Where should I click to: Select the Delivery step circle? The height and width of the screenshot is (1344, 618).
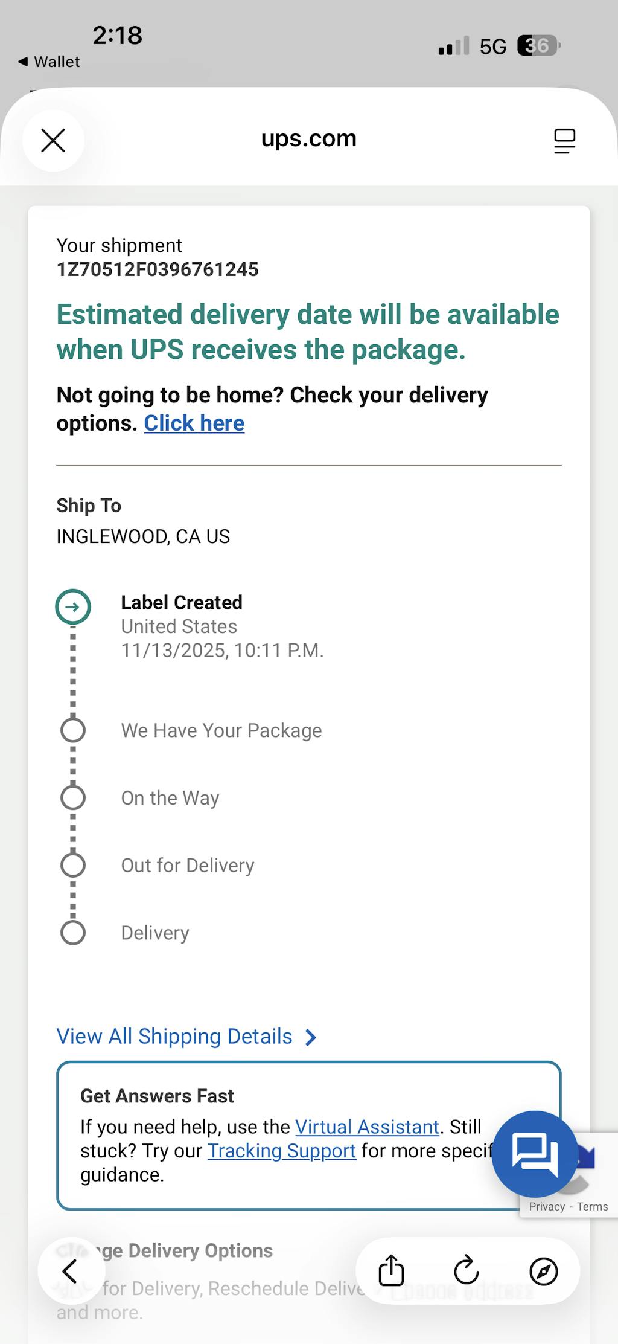click(x=73, y=933)
